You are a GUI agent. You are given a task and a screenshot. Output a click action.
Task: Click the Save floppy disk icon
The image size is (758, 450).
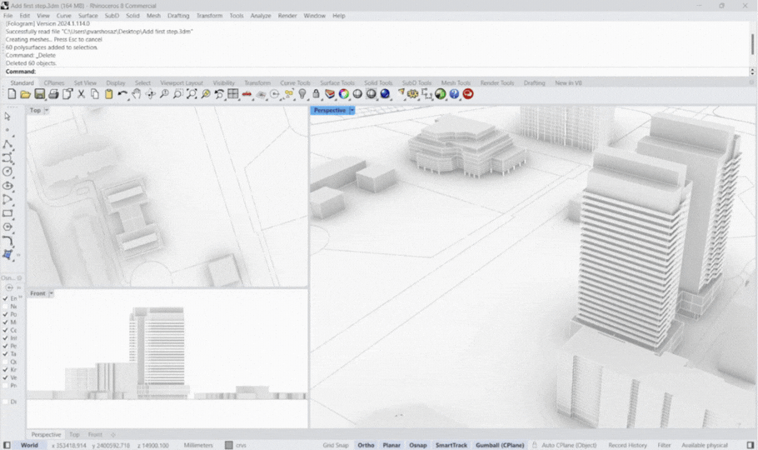pyautogui.click(x=40, y=94)
